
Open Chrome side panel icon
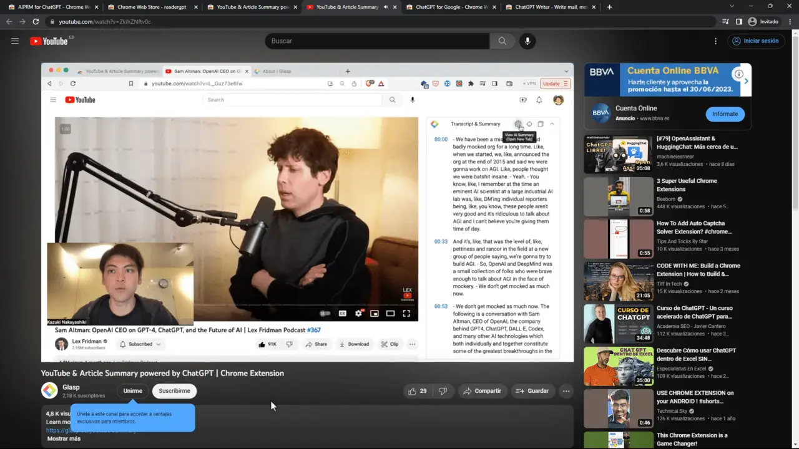(x=739, y=21)
